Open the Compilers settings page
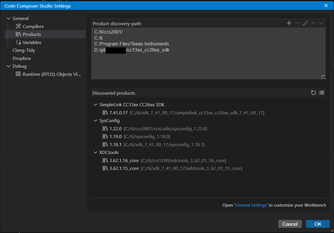Image resolution: width=334 pixels, height=233 pixels. click(x=45, y=26)
